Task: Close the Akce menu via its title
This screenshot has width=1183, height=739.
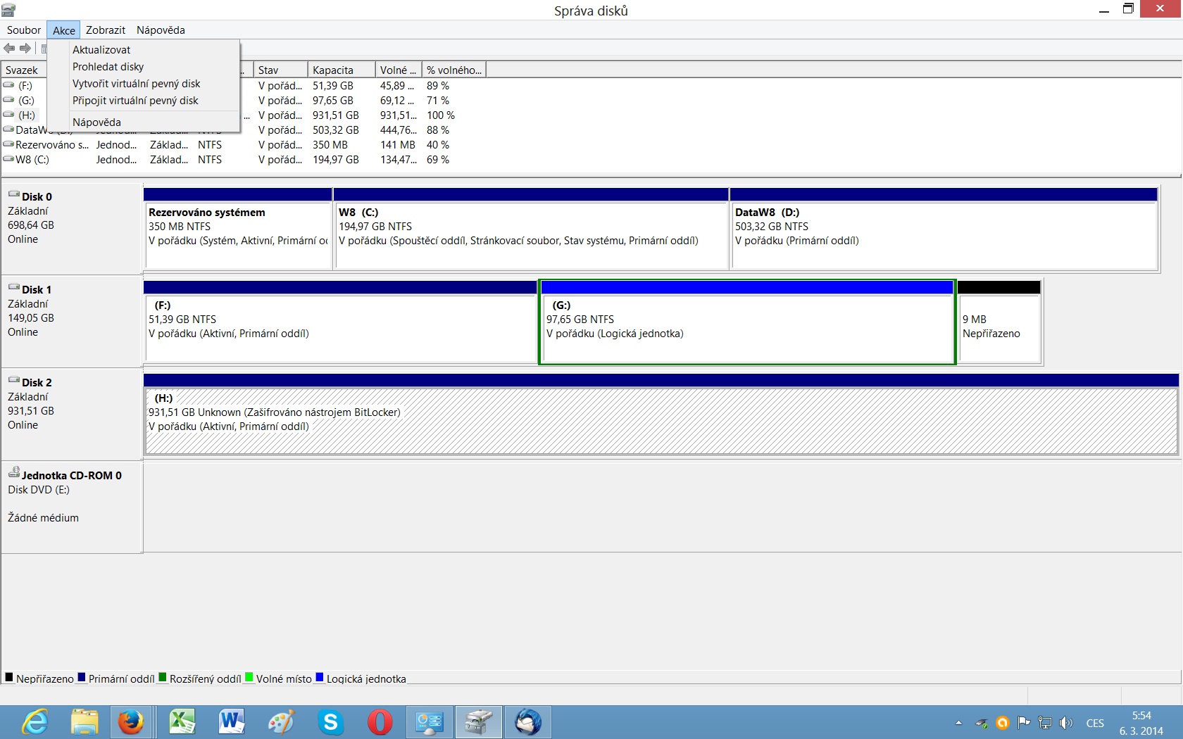Action: (63, 30)
